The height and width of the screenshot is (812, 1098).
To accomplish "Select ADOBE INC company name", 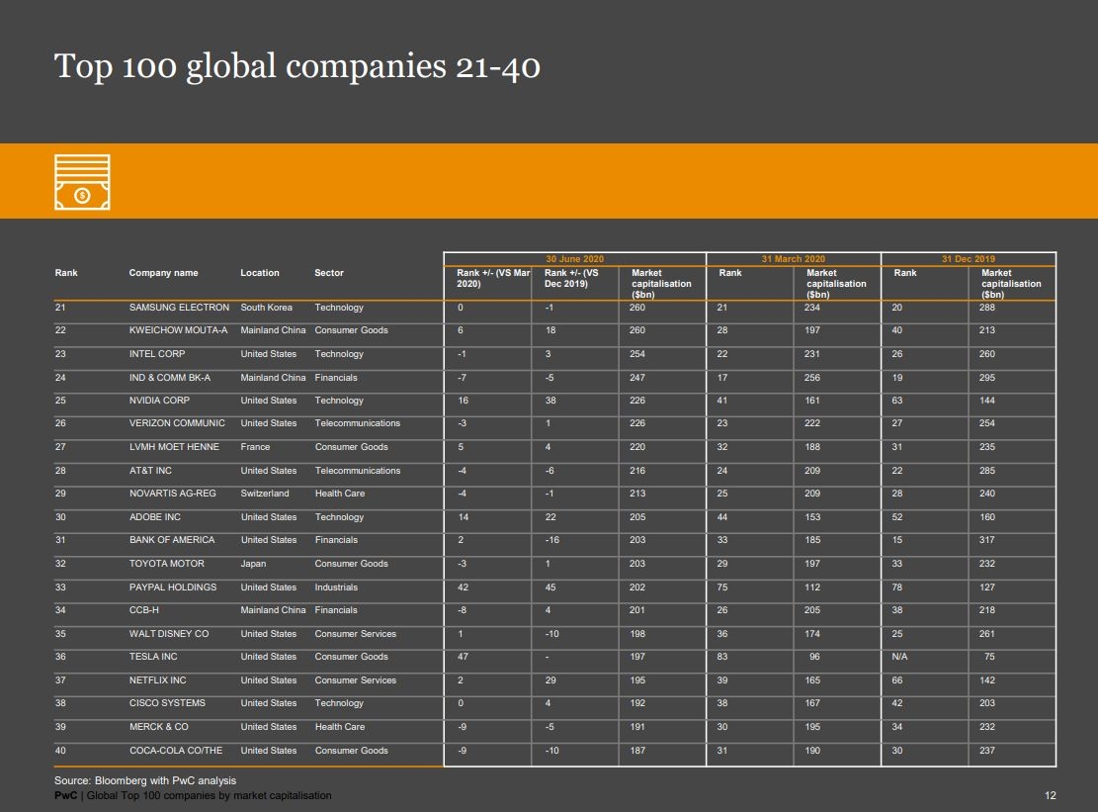I will tap(155, 517).
